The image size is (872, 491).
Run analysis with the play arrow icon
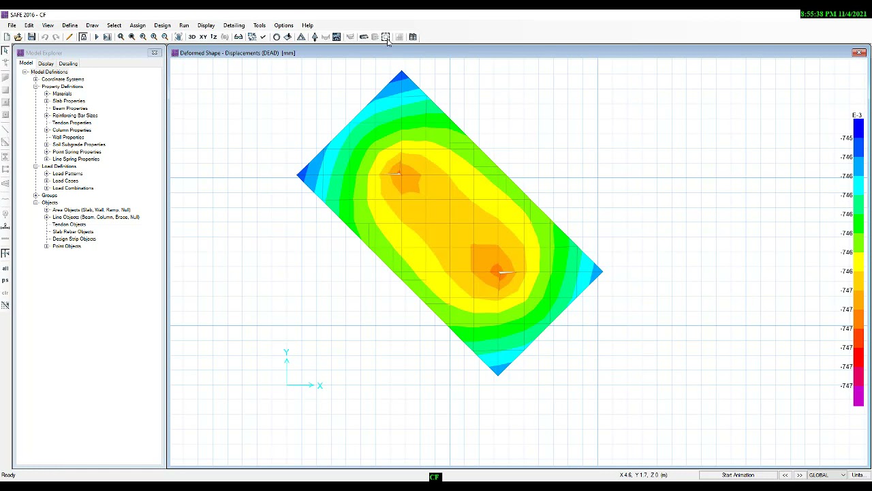point(96,37)
